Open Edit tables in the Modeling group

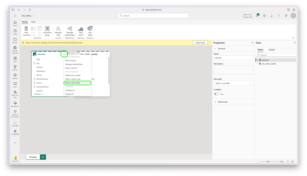(x=90, y=29)
